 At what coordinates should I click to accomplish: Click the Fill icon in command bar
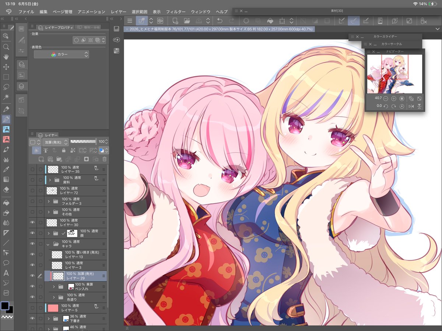click(x=270, y=21)
